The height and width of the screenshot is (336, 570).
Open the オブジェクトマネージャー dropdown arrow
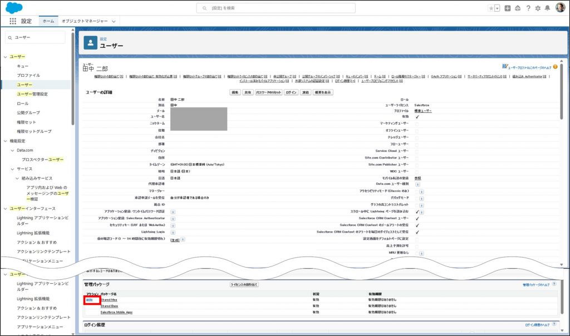(114, 21)
